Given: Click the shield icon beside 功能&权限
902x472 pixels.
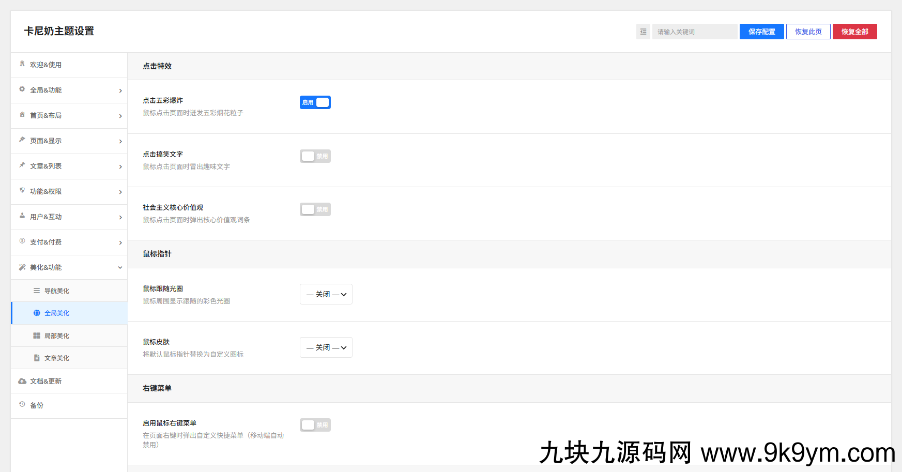Looking at the screenshot, I should (x=22, y=190).
